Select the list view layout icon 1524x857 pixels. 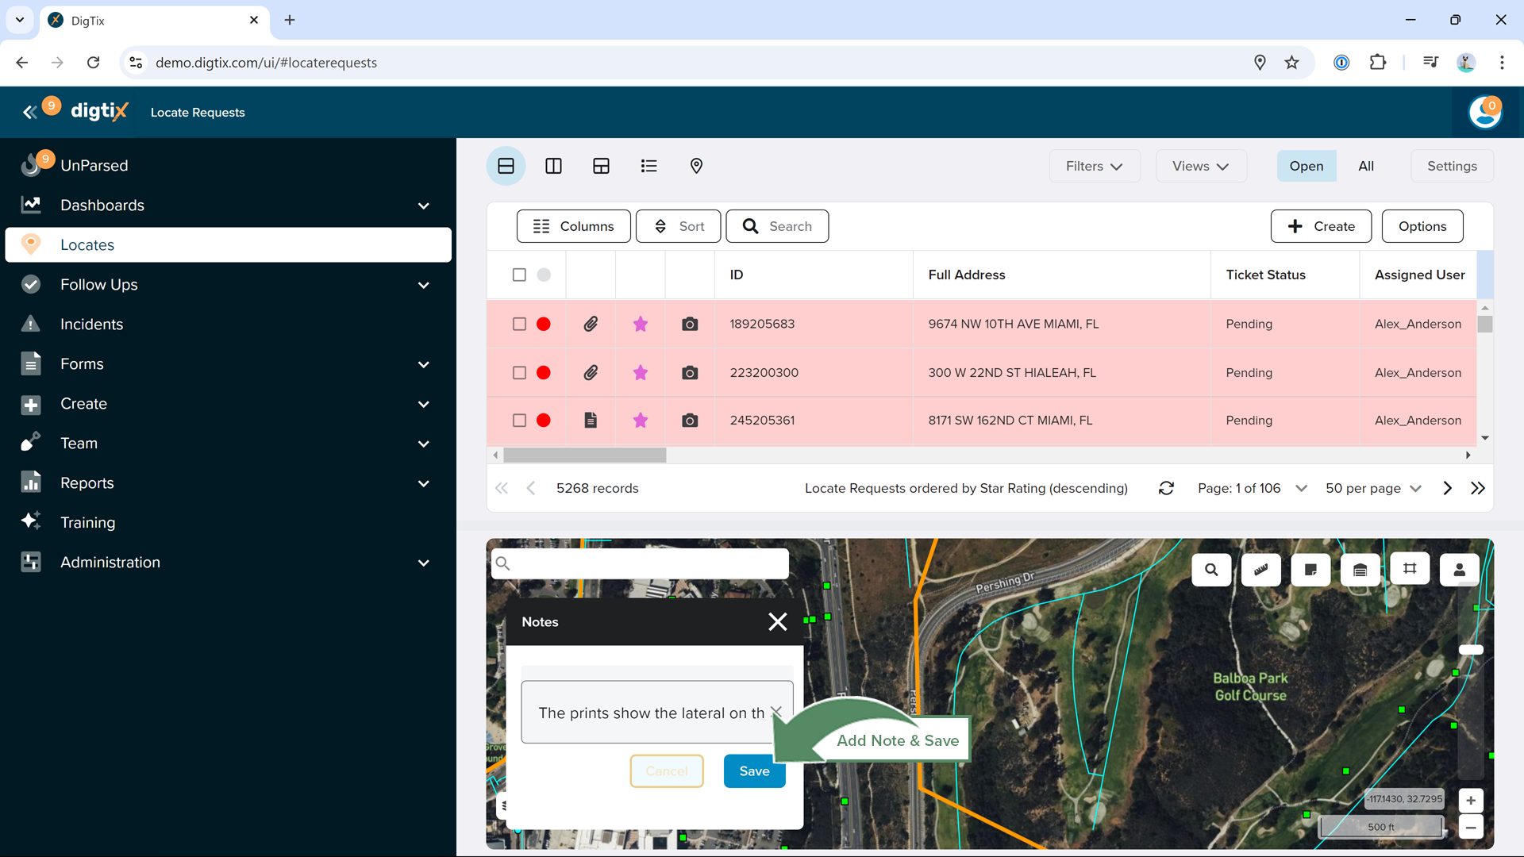coord(648,166)
